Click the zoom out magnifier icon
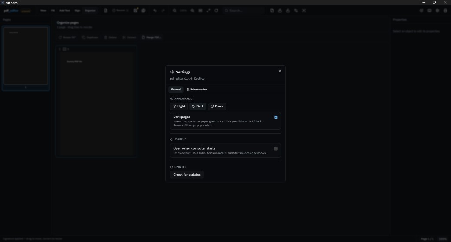451x242 pixels. pos(174,11)
